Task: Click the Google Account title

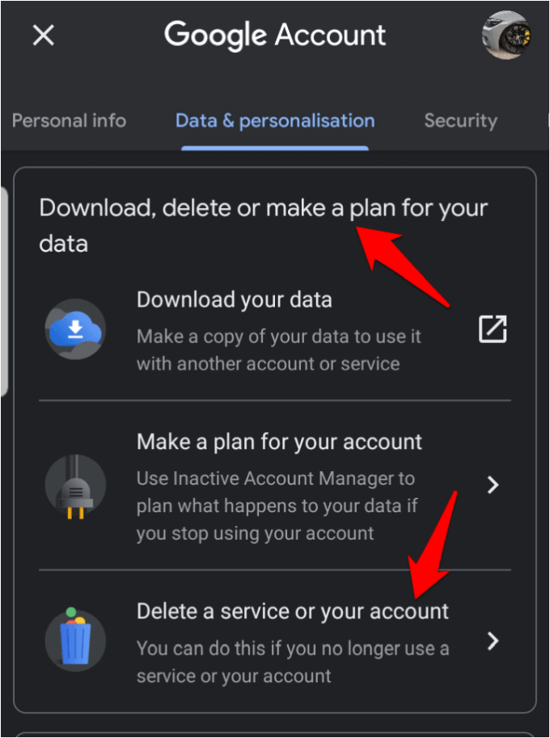Action: pos(275,35)
